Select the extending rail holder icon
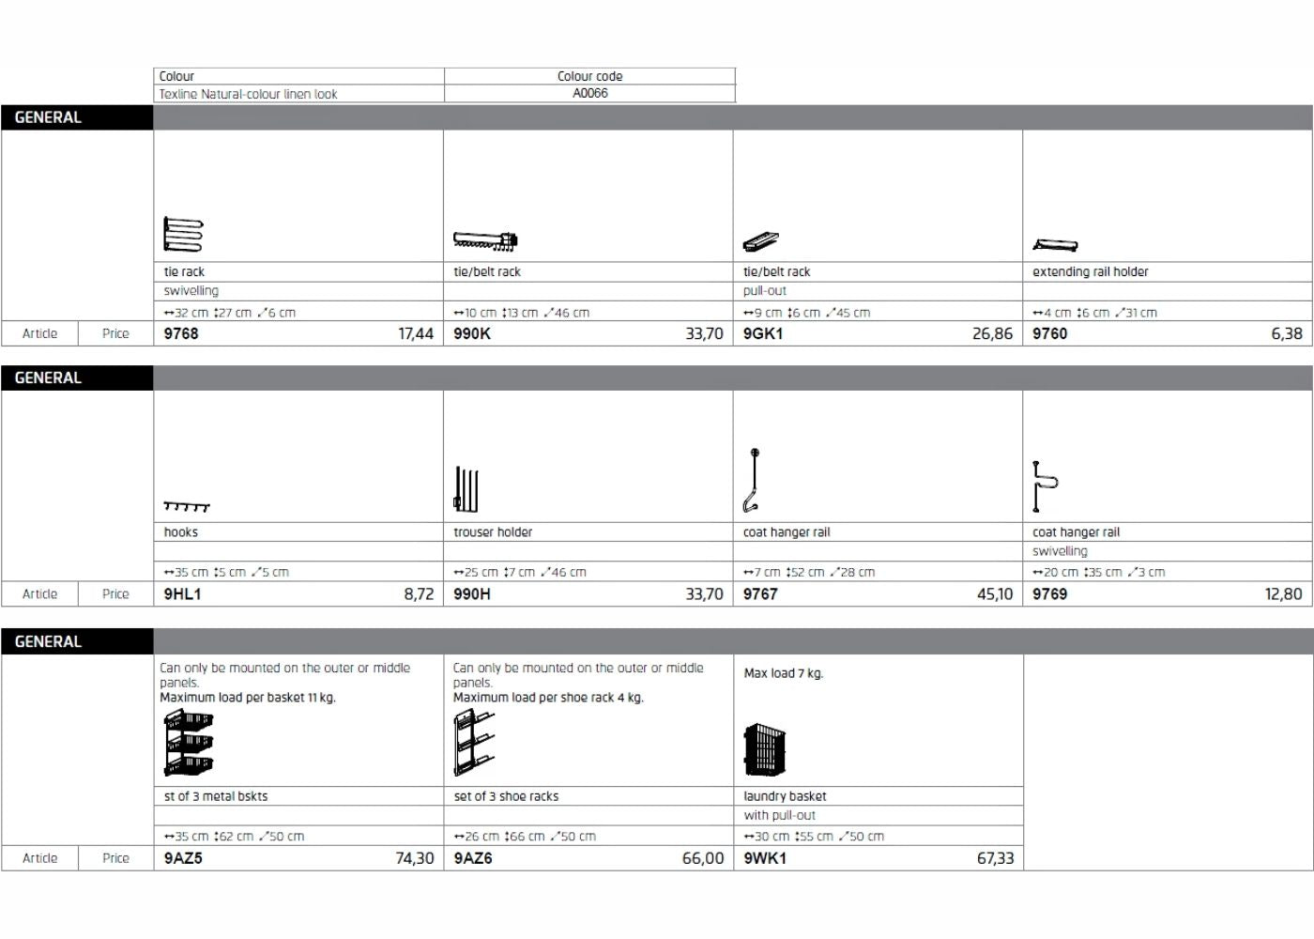1314x939 pixels. tap(1055, 245)
